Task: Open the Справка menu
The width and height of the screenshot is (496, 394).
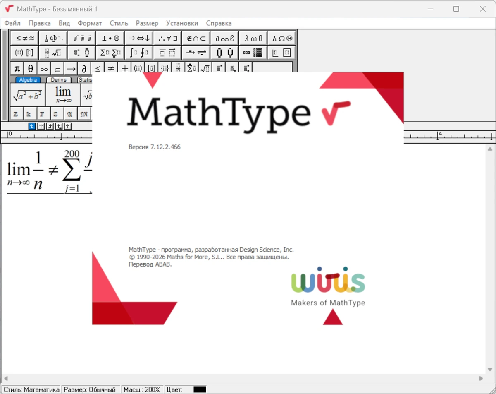Action: pos(219,23)
